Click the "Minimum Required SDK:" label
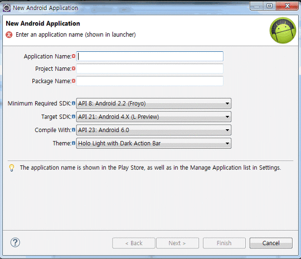The width and height of the screenshot is (301, 259). pos(40,104)
